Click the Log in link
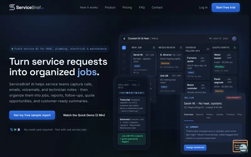The image size is (251, 157). pyautogui.click(x=203, y=8)
